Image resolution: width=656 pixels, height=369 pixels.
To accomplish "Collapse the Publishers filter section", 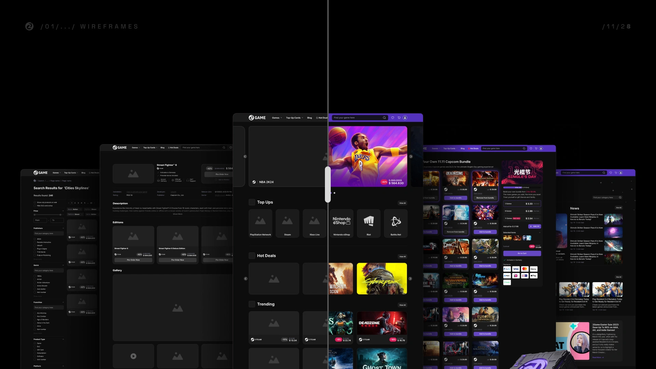I will (63, 228).
